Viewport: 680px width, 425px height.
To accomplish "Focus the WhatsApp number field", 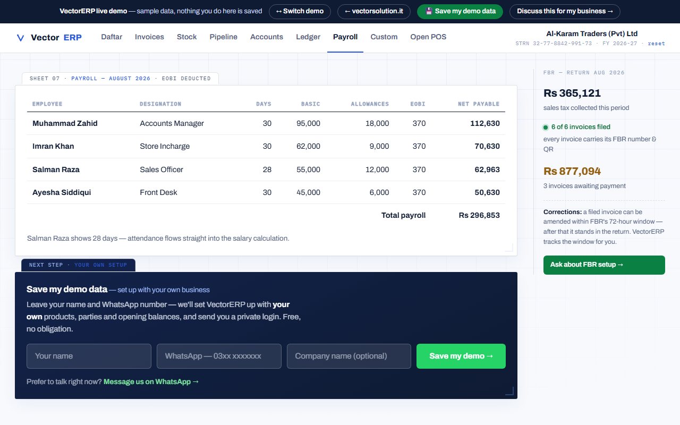I will [219, 356].
